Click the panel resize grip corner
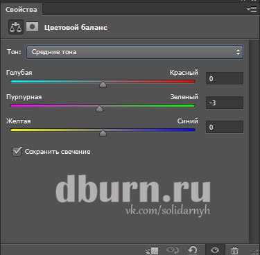The image size is (260, 255). coord(255,251)
